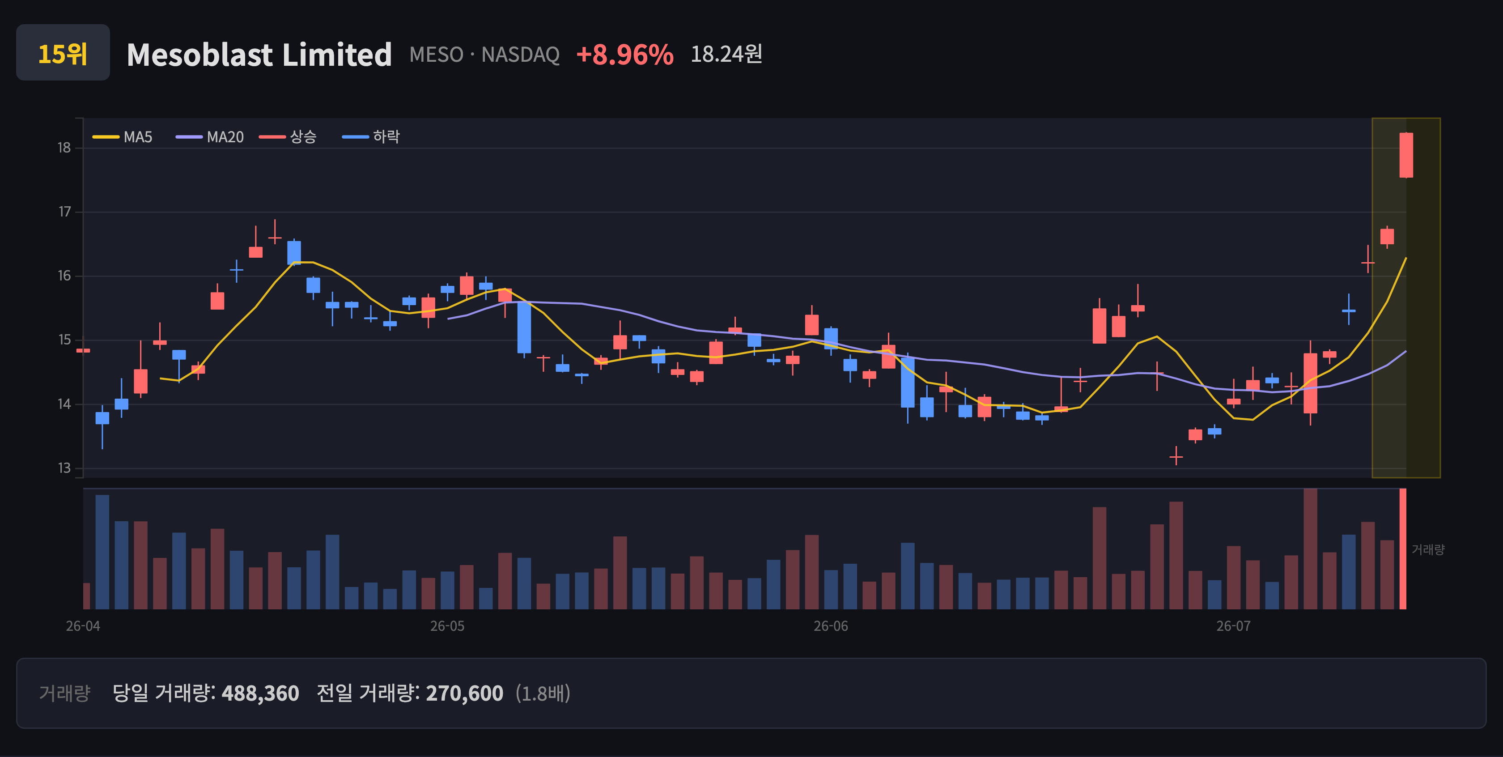1503x757 pixels.
Task: Click the 13 price axis label
Action: pos(64,468)
